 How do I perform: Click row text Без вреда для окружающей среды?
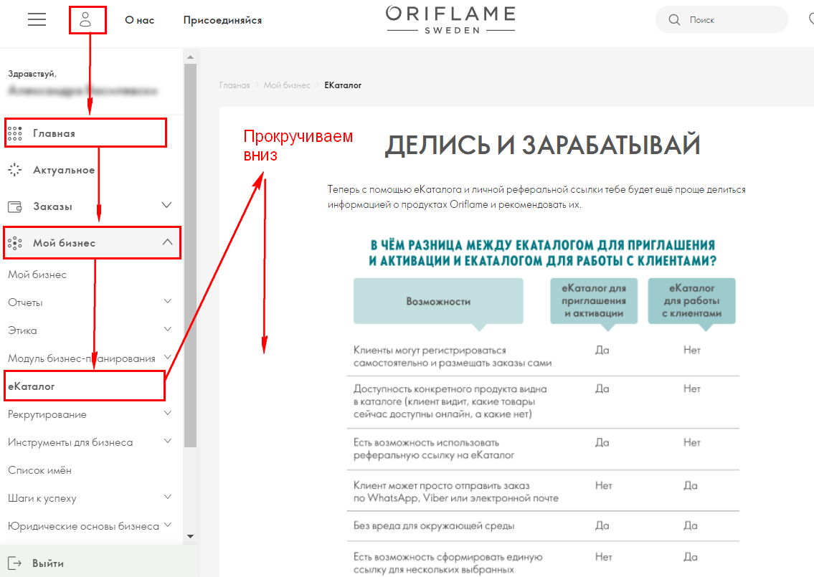click(434, 526)
